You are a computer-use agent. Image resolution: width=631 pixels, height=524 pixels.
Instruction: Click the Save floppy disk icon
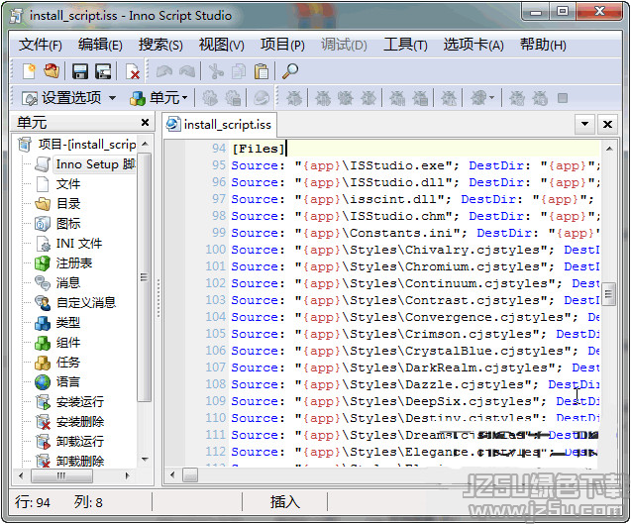point(80,71)
